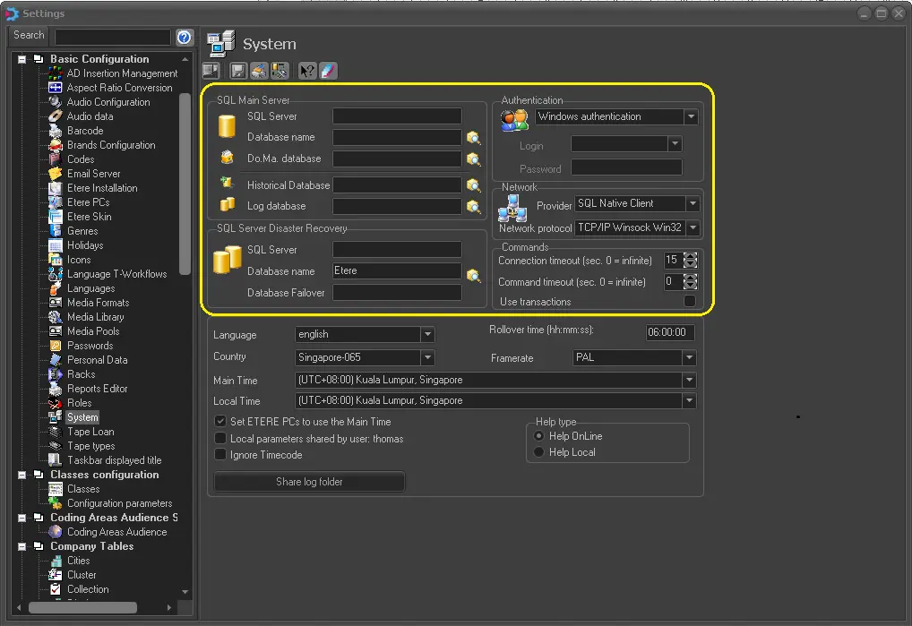The image size is (912, 626).
Task: Click browse icon beside Historical Database field
Action: tap(473, 185)
